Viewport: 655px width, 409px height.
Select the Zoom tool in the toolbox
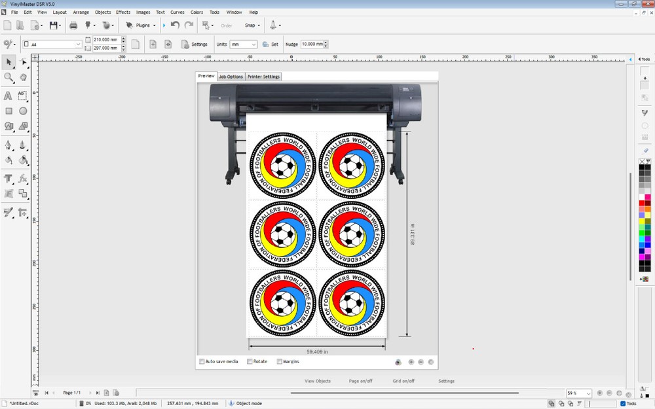tap(9, 77)
